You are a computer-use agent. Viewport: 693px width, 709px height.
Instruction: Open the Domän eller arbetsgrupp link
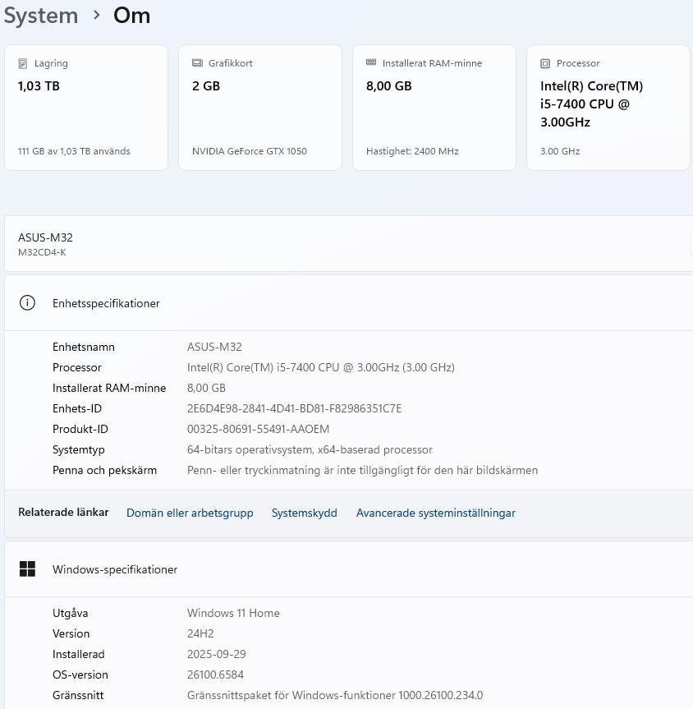(x=190, y=513)
